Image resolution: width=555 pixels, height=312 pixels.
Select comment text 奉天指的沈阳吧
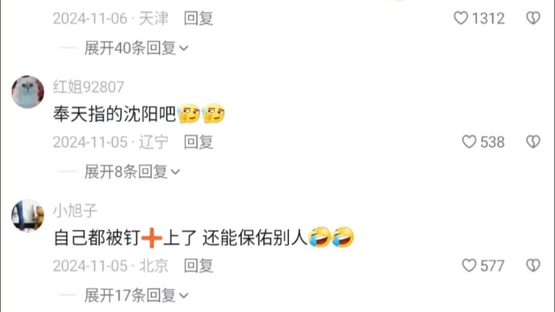pos(114,114)
